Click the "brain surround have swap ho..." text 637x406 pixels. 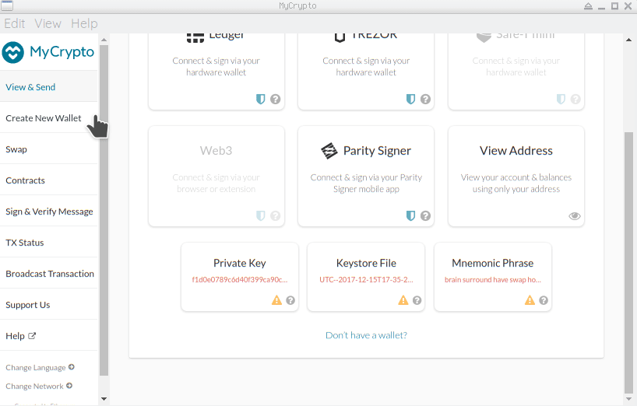point(493,280)
